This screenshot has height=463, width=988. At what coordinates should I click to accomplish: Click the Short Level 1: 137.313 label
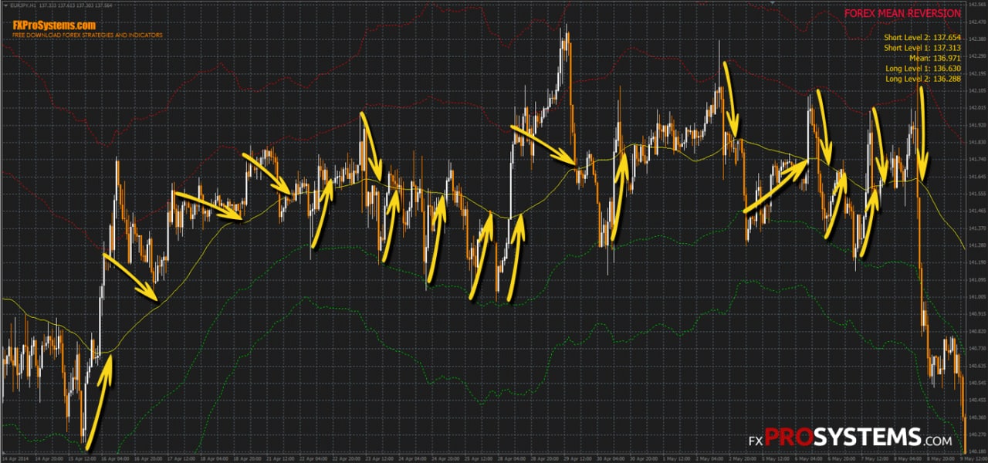point(922,47)
